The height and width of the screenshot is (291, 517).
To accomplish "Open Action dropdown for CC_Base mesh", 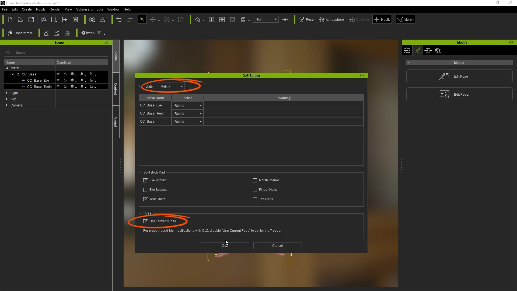I will pyautogui.click(x=187, y=122).
